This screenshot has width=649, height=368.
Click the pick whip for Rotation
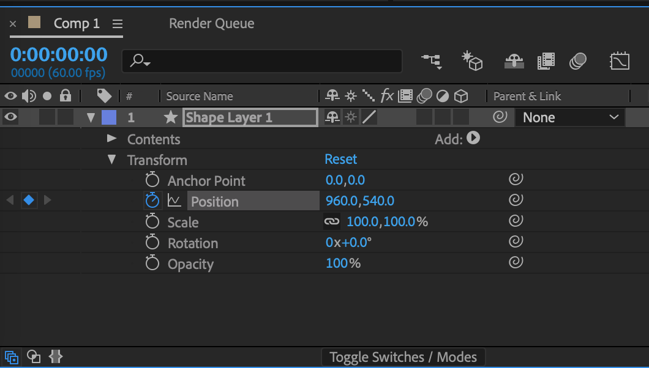pyautogui.click(x=516, y=241)
